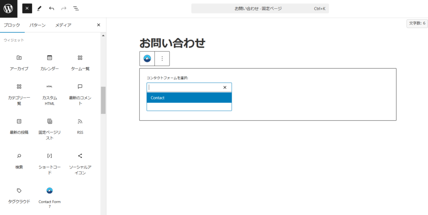Viewport: 428px width, 215px height.
Task: Insert the ターム一覧 block
Action: click(x=80, y=63)
